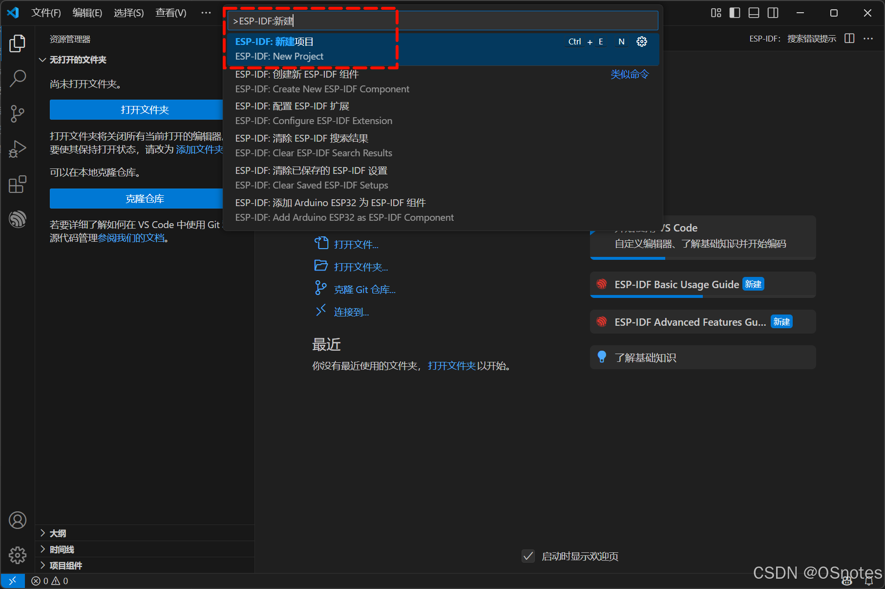Uncheck the 启动时显示欢迎页 checkbox
Image resolution: width=885 pixels, height=589 pixels.
pos(528,556)
